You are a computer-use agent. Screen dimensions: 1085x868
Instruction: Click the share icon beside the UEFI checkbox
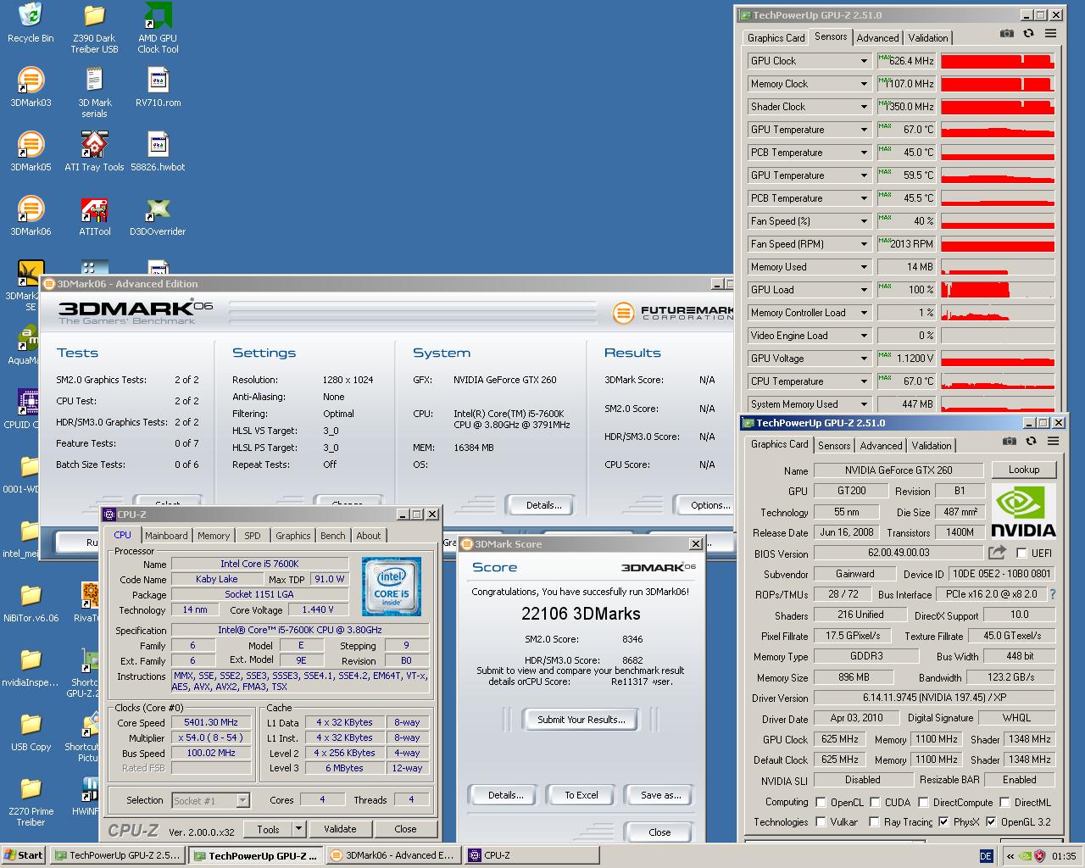[x=997, y=552]
